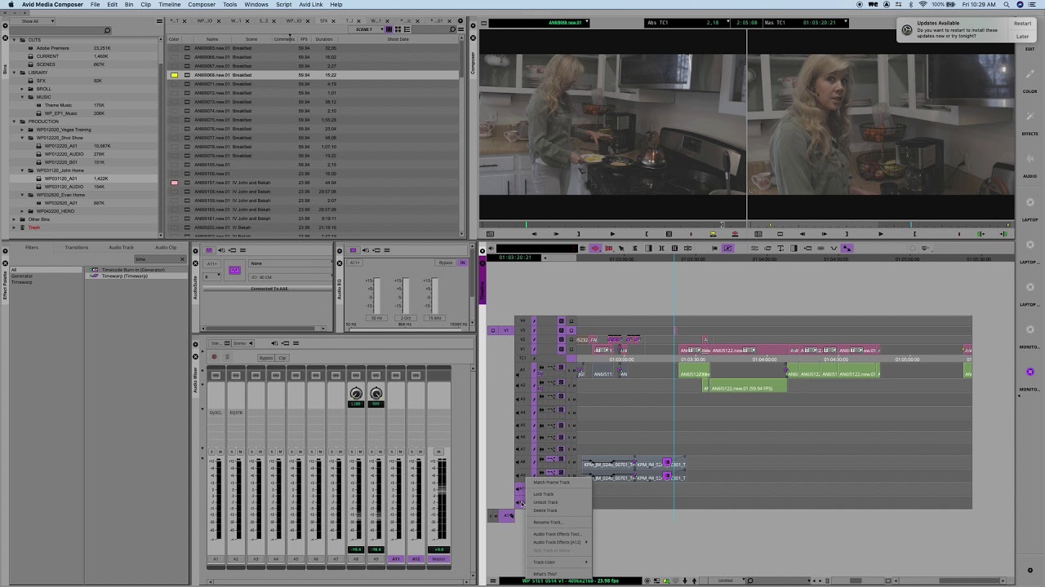
Task: Click the bin search magnifier icon
Action: (452, 29)
